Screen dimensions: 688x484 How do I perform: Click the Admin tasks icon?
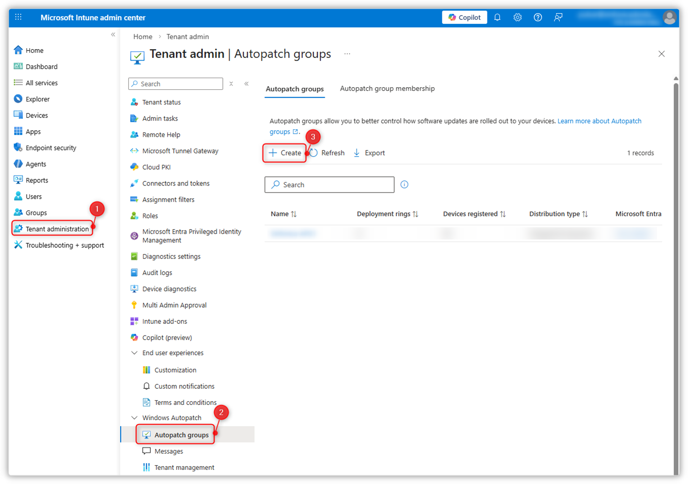[x=134, y=118]
